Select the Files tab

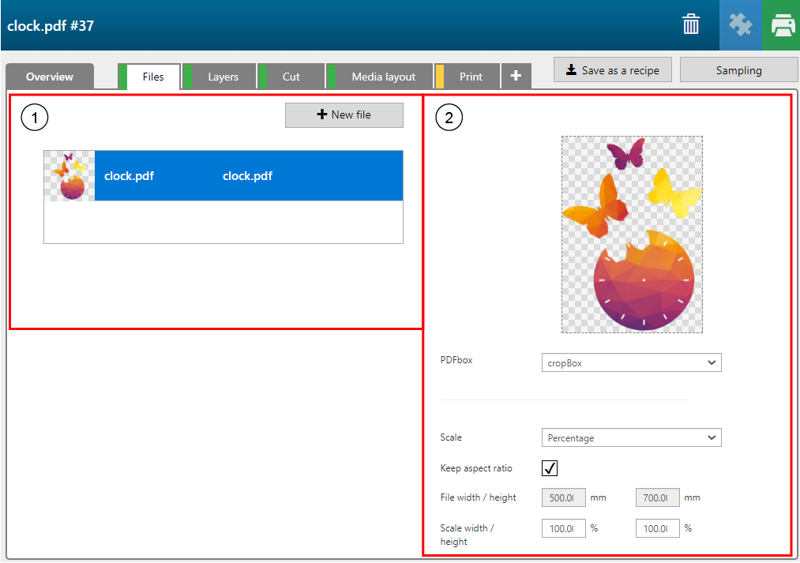point(153,77)
